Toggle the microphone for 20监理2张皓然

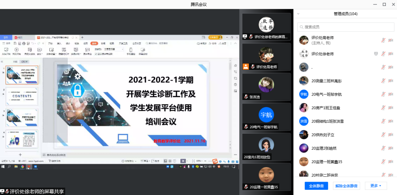[383, 148]
